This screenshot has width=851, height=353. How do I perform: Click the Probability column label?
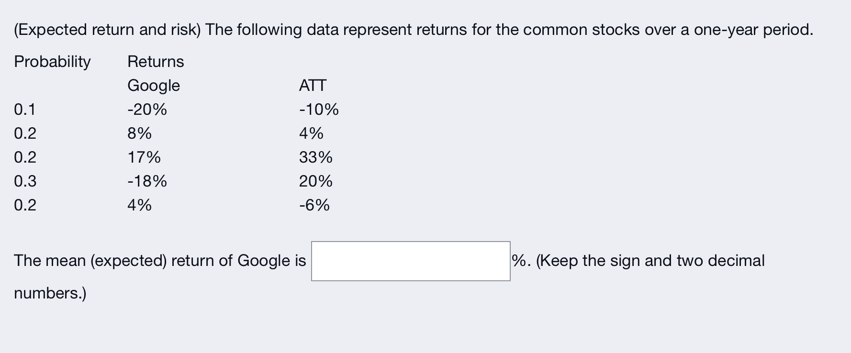click(x=52, y=61)
